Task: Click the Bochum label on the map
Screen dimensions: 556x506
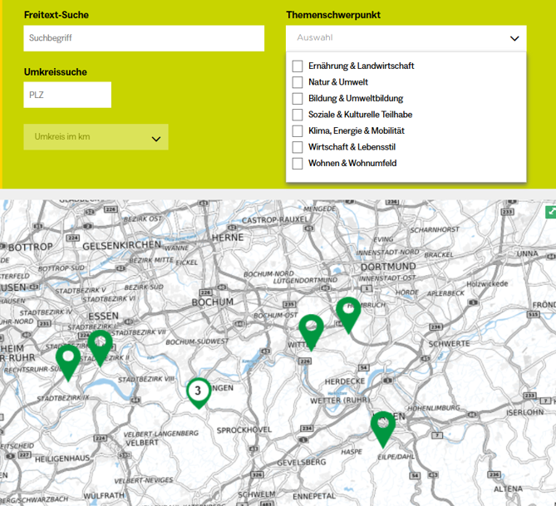Action: (213, 302)
